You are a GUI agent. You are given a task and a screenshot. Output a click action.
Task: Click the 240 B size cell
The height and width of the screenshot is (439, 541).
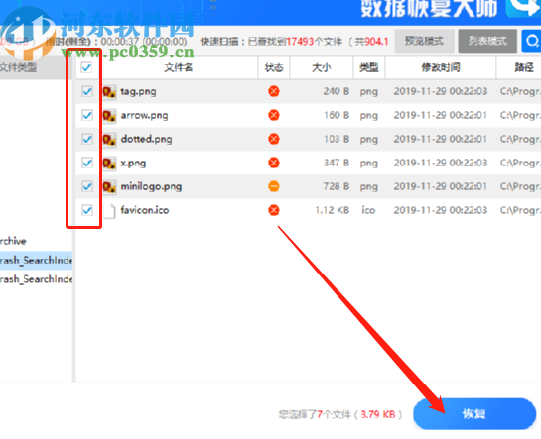(337, 91)
